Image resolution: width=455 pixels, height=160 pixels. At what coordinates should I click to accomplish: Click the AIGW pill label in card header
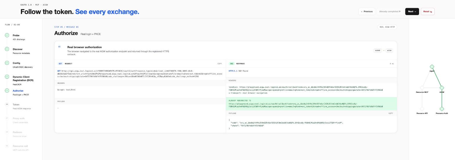click(x=389, y=50)
